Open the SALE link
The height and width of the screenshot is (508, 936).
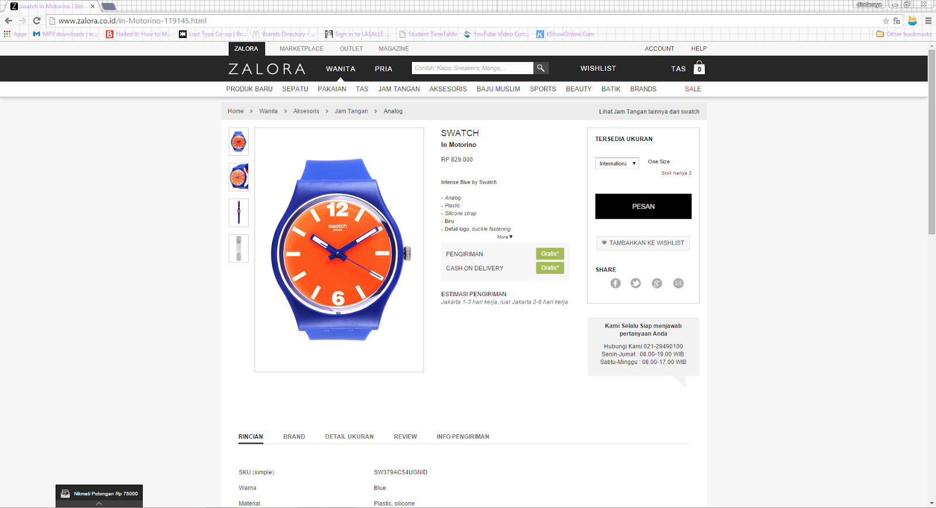click(x=693, y=89)
